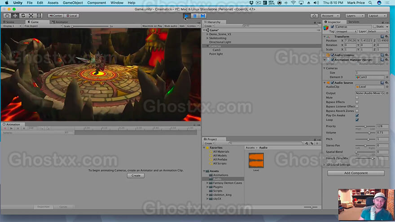Open the Display 1 dropdown
This screenshot has height=222, width=395.
12,26
